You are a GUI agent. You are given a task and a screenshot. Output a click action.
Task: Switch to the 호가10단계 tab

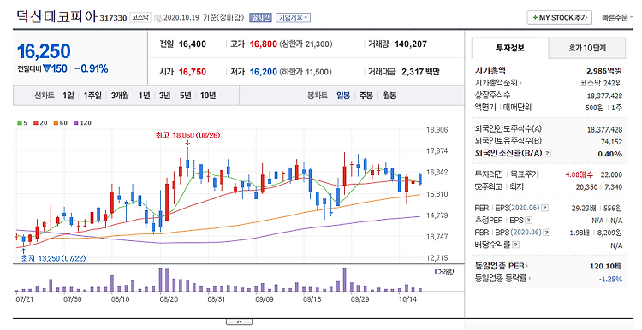(x=587, y=48)
